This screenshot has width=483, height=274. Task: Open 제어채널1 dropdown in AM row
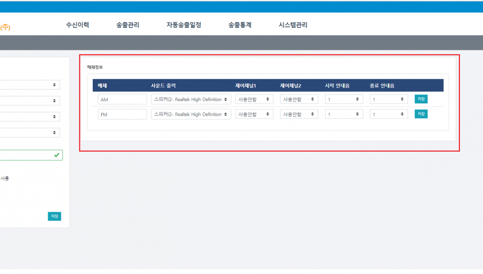point(254,99)
